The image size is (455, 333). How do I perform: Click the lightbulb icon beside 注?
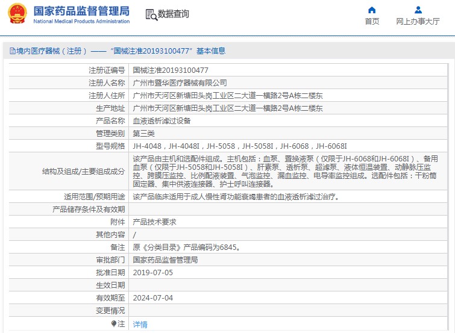[113, 324]
